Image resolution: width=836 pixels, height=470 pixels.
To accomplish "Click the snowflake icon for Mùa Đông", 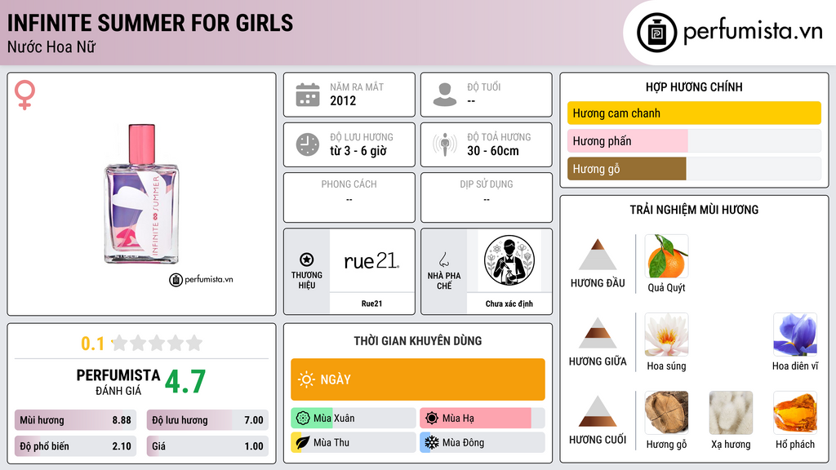I will click(x=432, y=442).
